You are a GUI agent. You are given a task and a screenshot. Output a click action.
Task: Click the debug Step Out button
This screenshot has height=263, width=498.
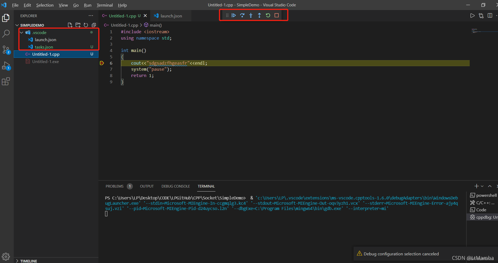pyautogui.click(x=259, y=15)
